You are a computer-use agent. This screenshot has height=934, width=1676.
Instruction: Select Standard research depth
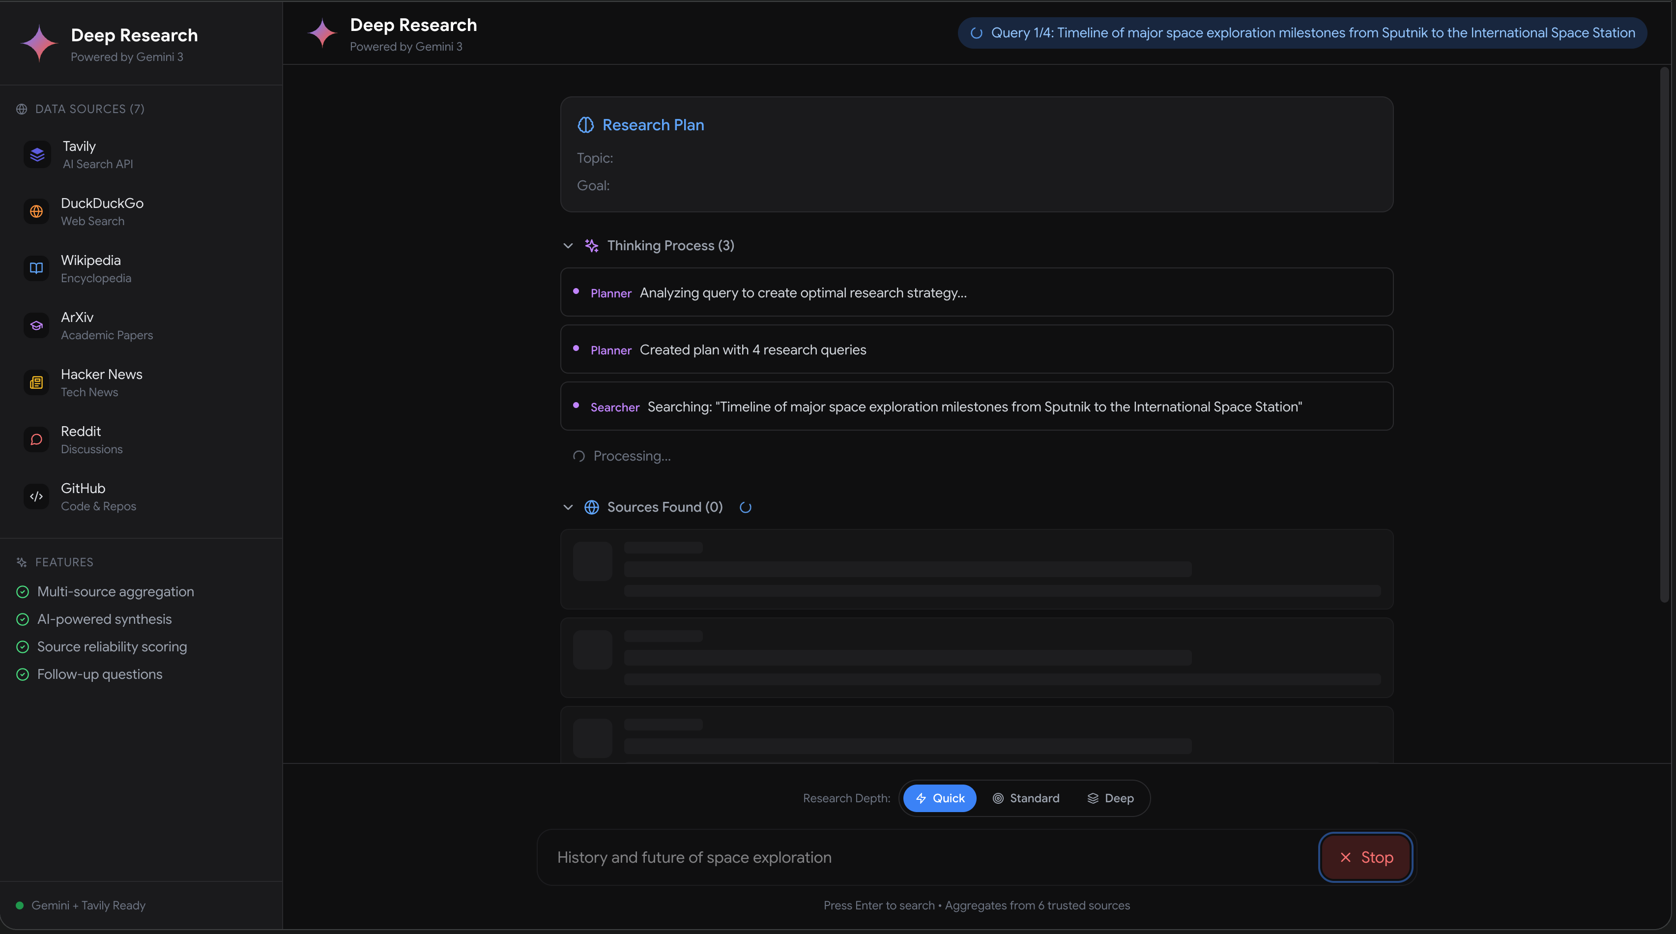click(x=1025, y=798)
